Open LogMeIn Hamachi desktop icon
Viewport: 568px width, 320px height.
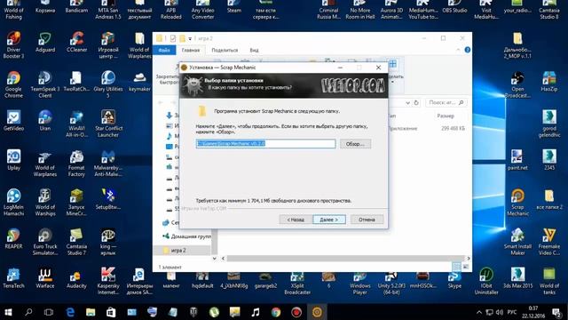point(13,203)
